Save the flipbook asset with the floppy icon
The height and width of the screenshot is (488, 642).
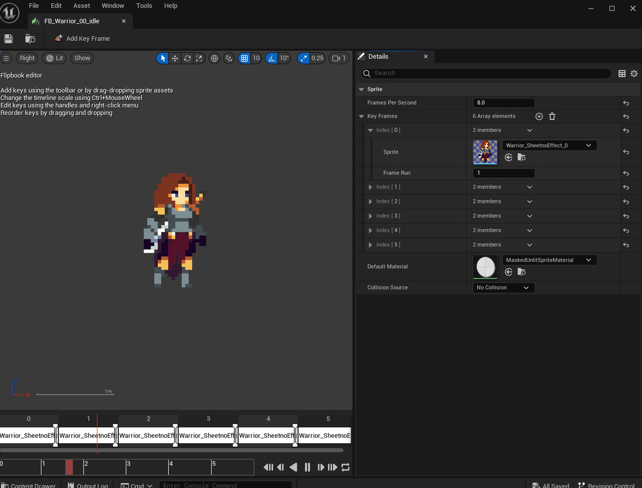[x=9, y=38]
